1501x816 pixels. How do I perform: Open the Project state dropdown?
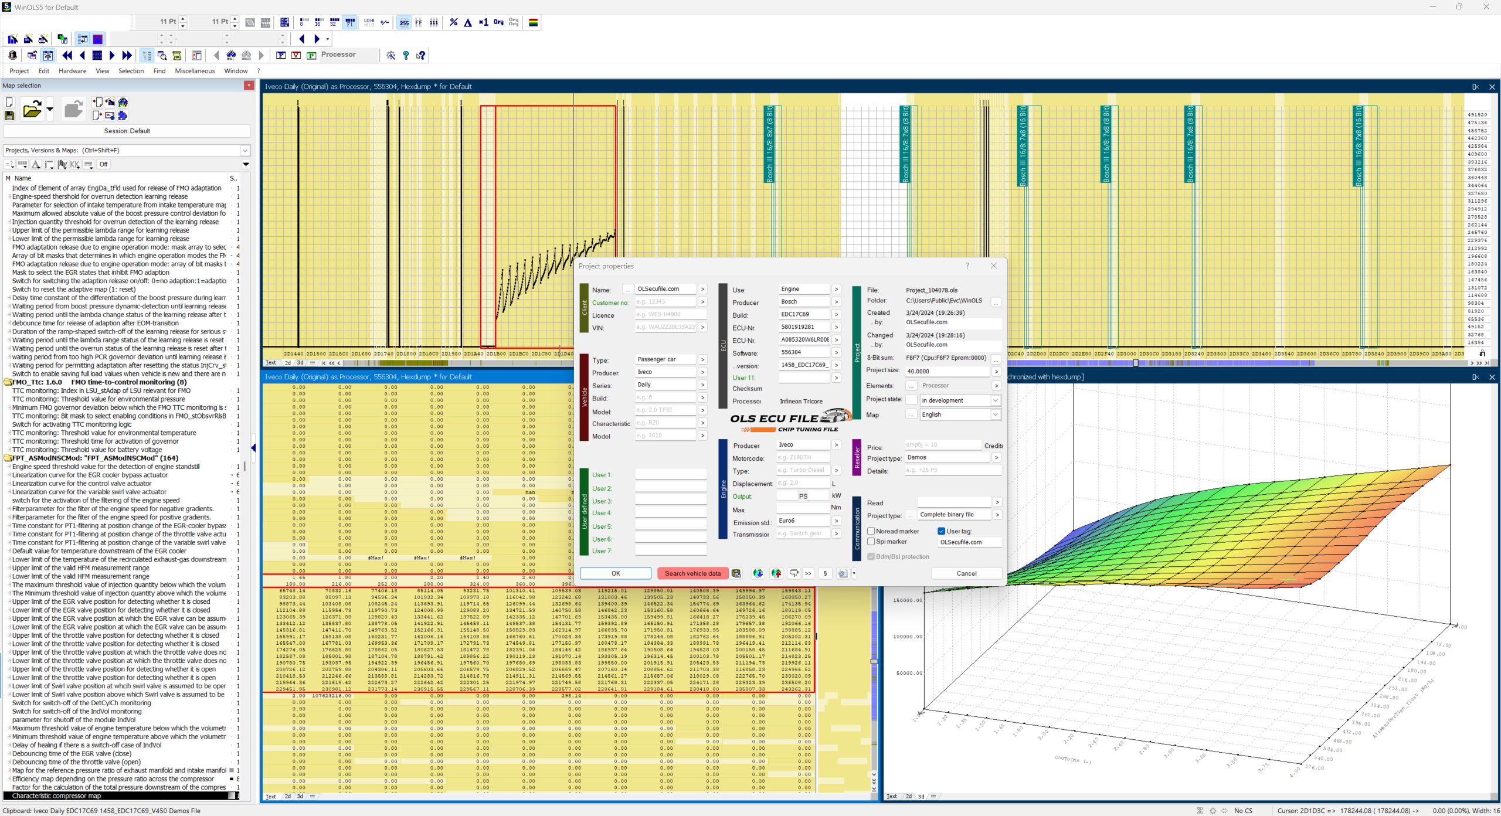coord(960,400)
